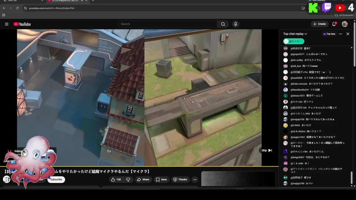Focus the YouTube search field
The image size is (356, 200).
(167, 24)
